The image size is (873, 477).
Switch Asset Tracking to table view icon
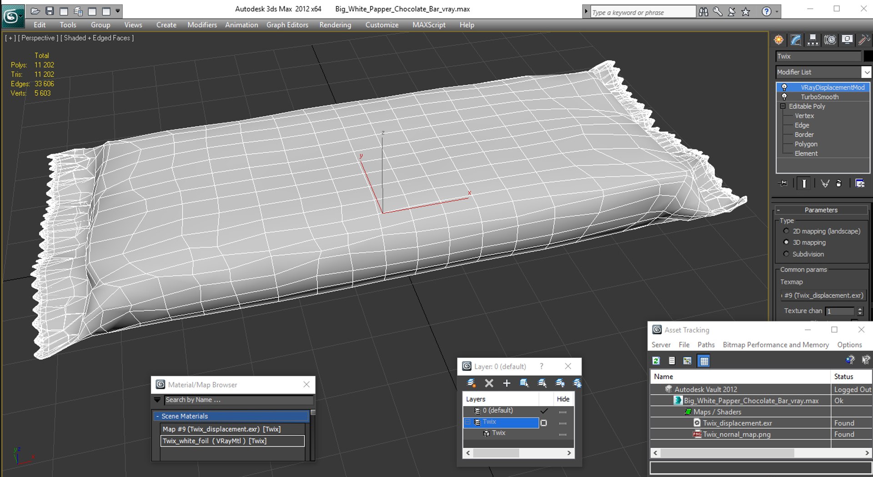point(703,361)
